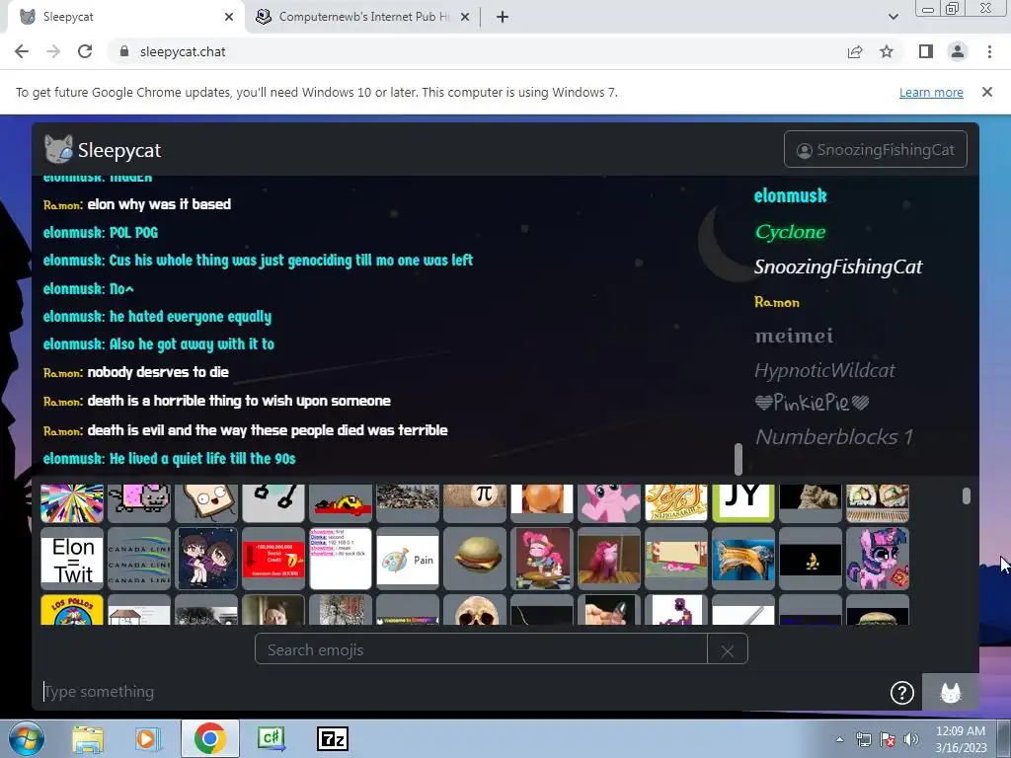Select Numberblocks 1 in the user list
The width and height of the screenshot is (1011, 758).
click(x=833, y=437)
